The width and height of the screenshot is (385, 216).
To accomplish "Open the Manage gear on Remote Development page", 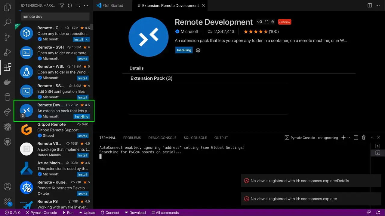I will [x=198, y=50].
